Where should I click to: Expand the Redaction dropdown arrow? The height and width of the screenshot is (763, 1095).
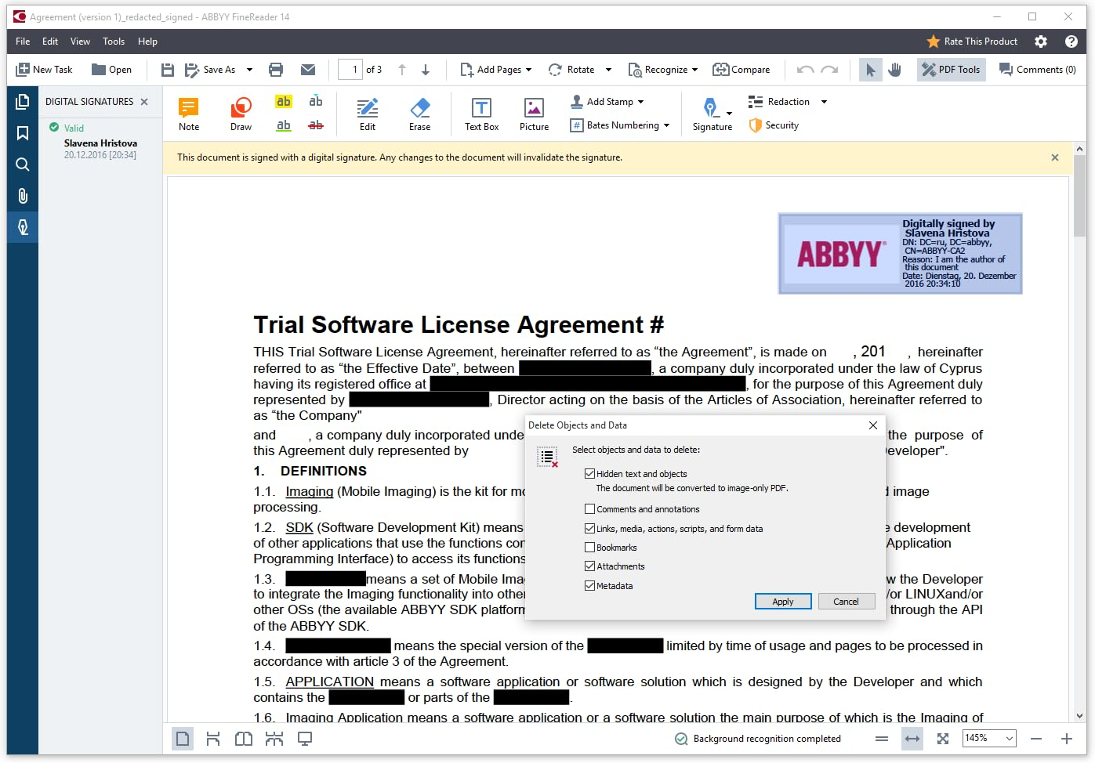(823, 101)
